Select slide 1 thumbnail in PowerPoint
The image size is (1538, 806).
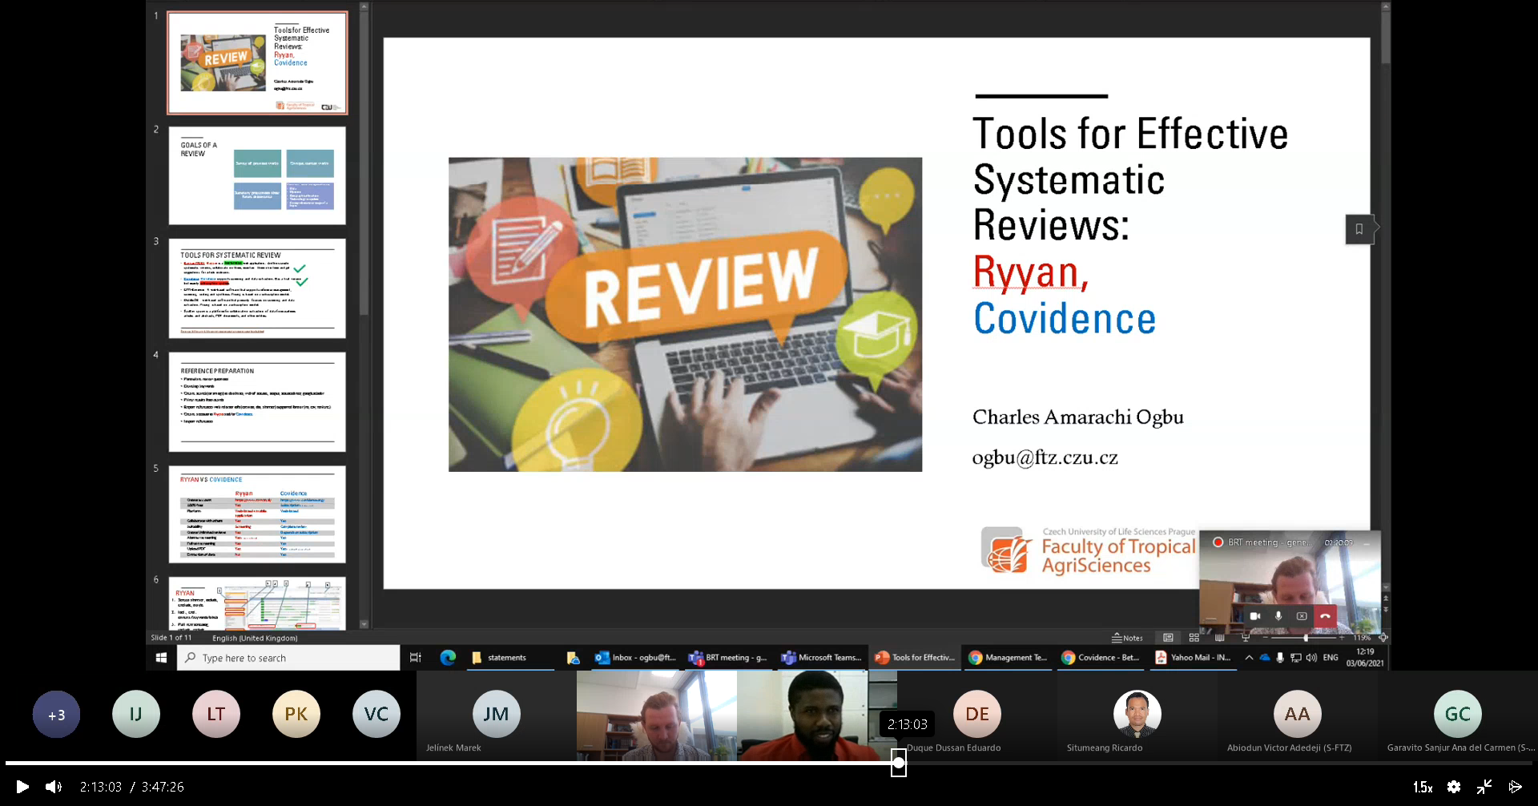point(257,62)
